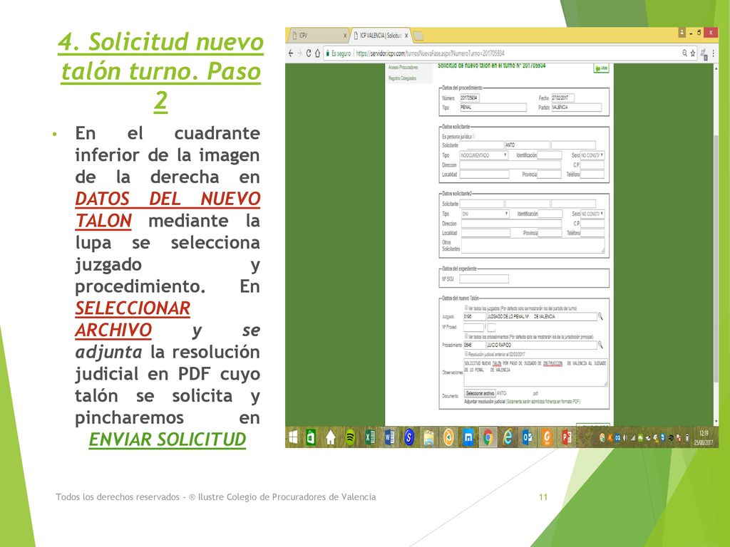This screenshot has width=730, height=547.
Task: Open File Explorer from the taskbar
Action: [428, 437]
